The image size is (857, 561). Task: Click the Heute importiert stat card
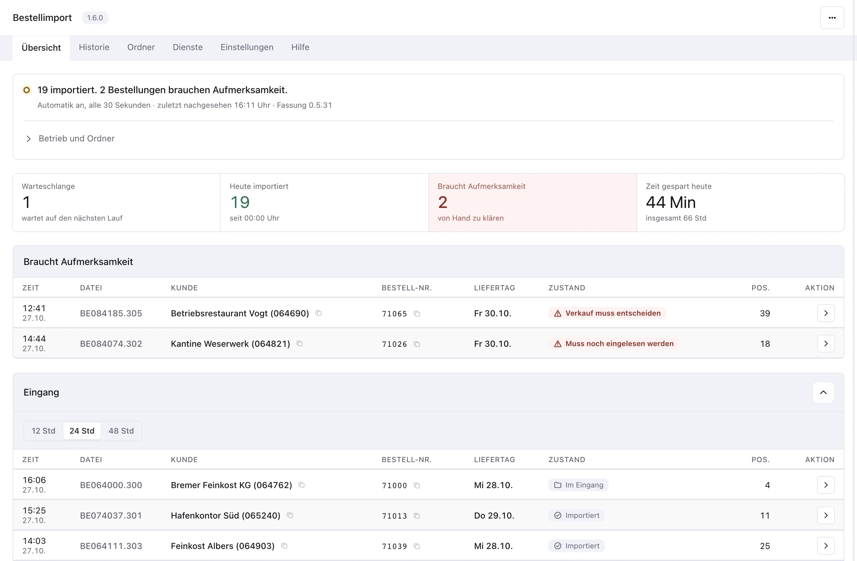(x=324, y=202)
